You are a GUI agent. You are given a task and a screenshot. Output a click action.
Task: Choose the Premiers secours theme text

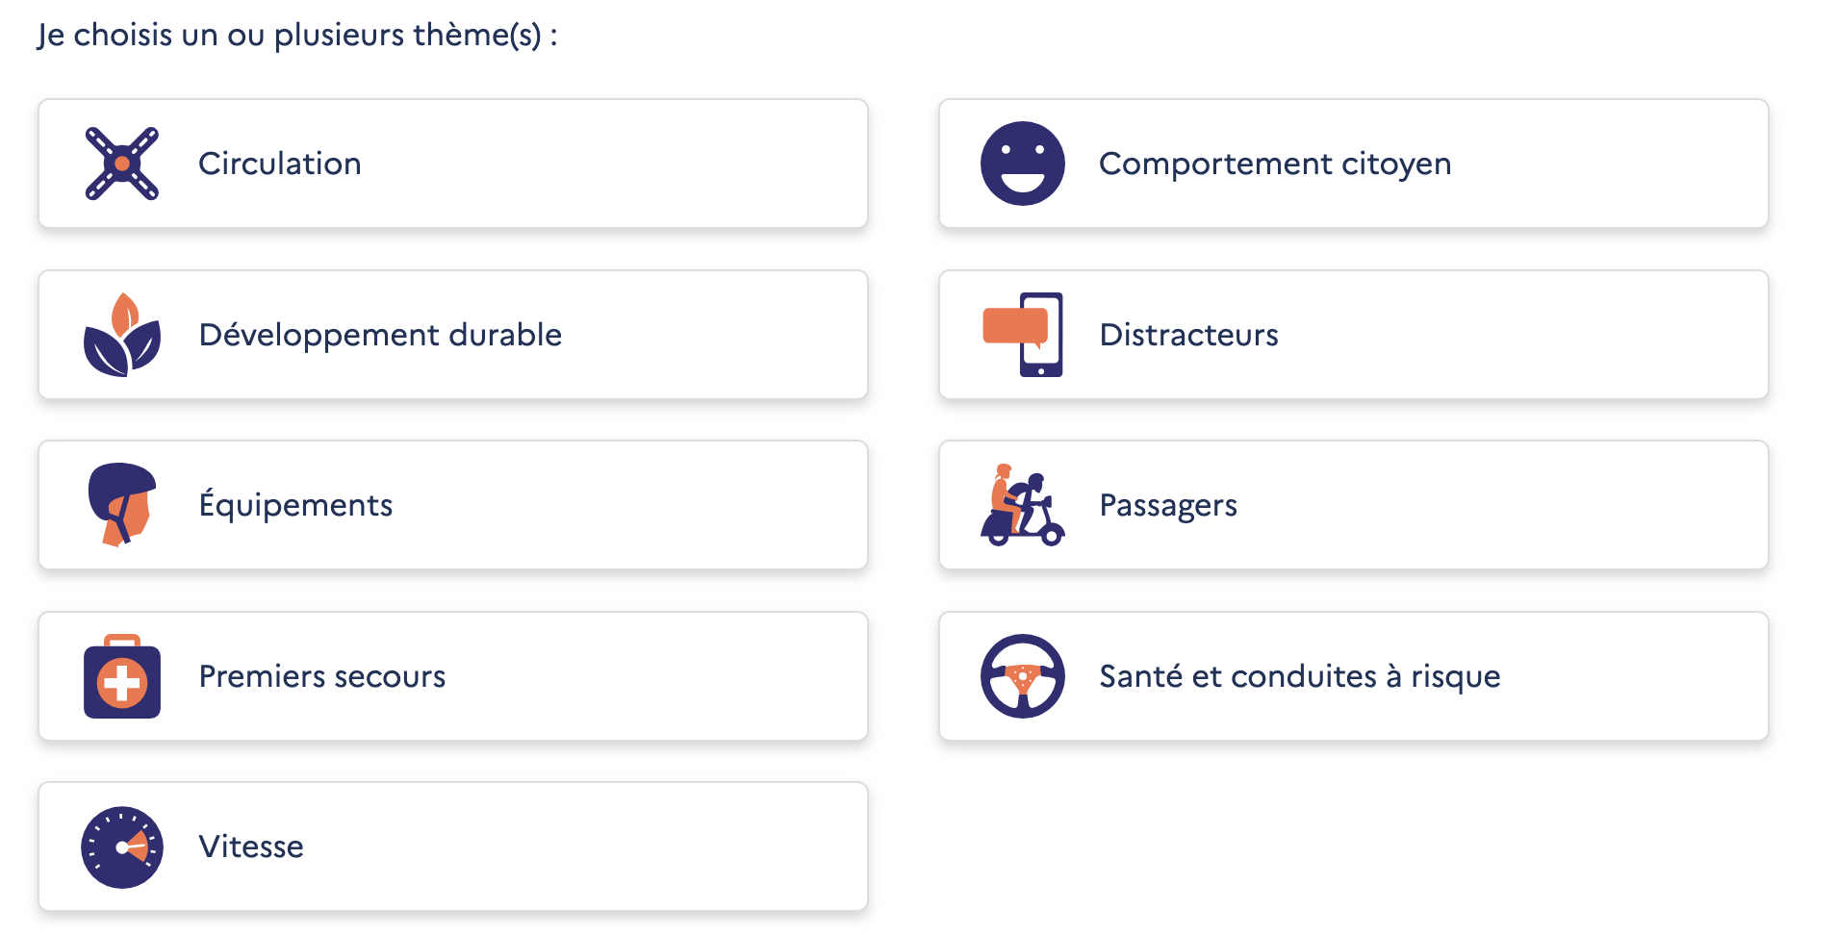[321, 676]
